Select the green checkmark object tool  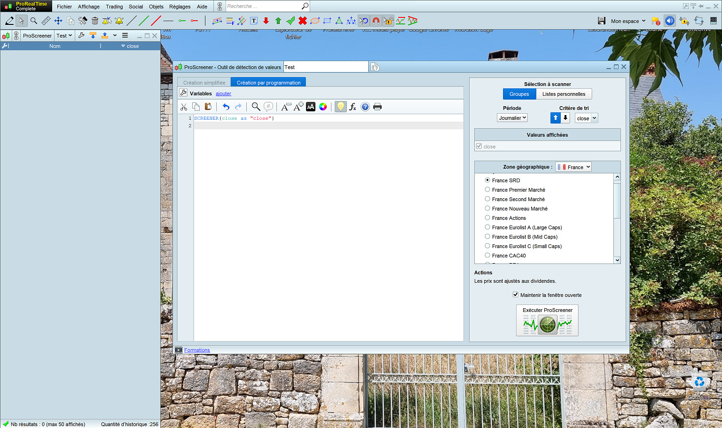(290, 21)
